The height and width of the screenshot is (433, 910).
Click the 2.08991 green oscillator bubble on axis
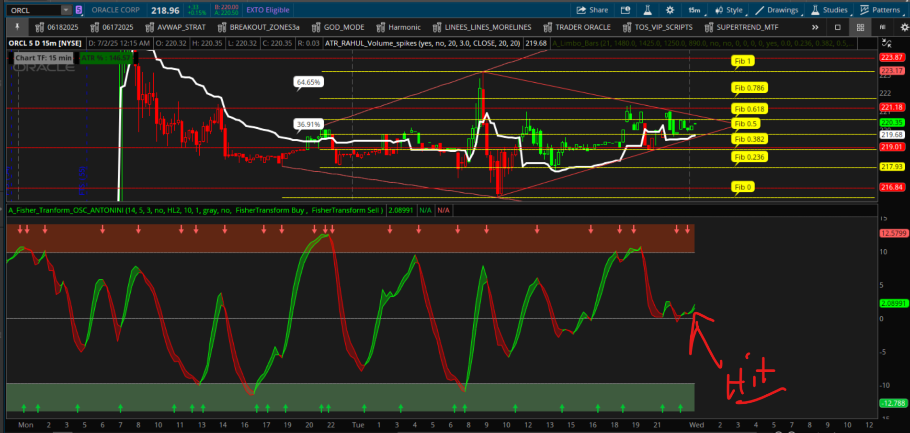893,303
